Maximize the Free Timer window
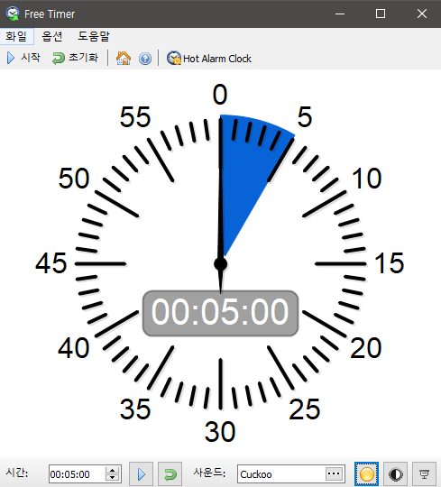Viewport: 441px width, 487px height. pos(381,14)
